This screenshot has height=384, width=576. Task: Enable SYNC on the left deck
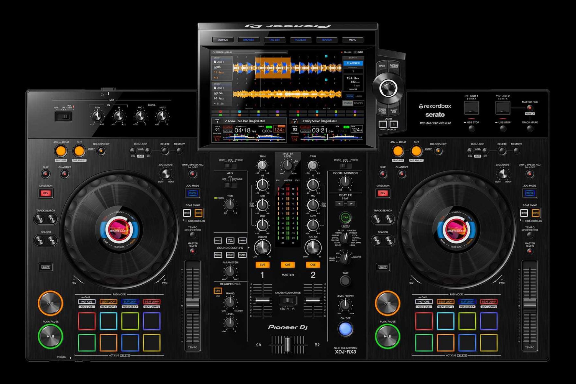(x=187, y=213)
